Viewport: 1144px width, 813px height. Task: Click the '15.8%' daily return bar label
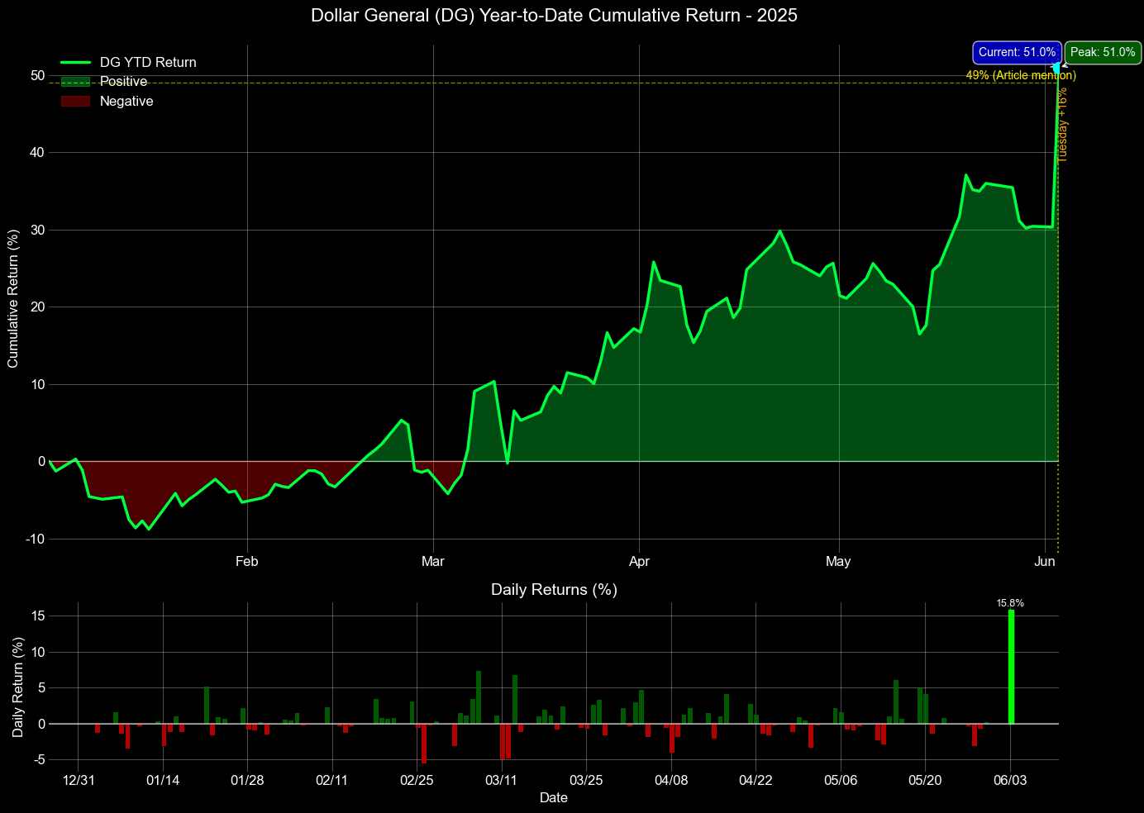coord(1010,603)
